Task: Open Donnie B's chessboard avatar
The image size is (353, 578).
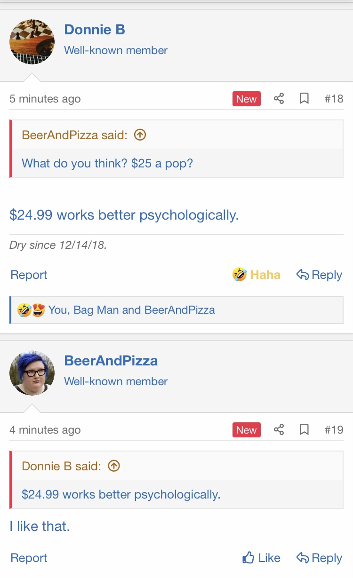Action: pyautogui.click(x=32, y=42)
